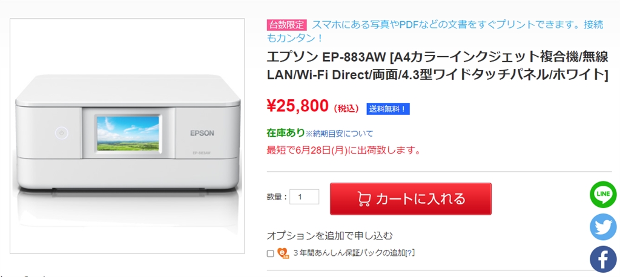Open the Epson EP-883AW printer image

pyautogui.click(x=126, y=136)
